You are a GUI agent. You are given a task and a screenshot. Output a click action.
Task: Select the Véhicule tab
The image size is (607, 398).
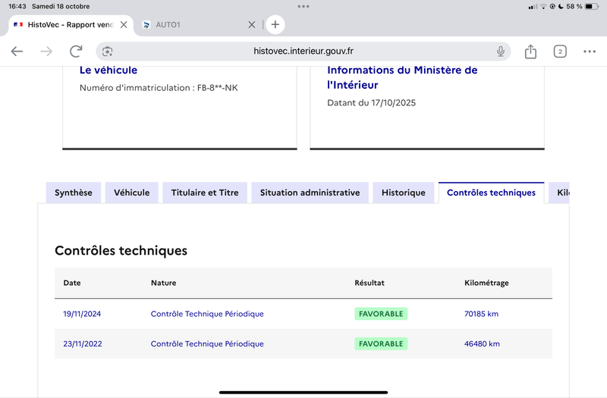[x=132, y=193]
